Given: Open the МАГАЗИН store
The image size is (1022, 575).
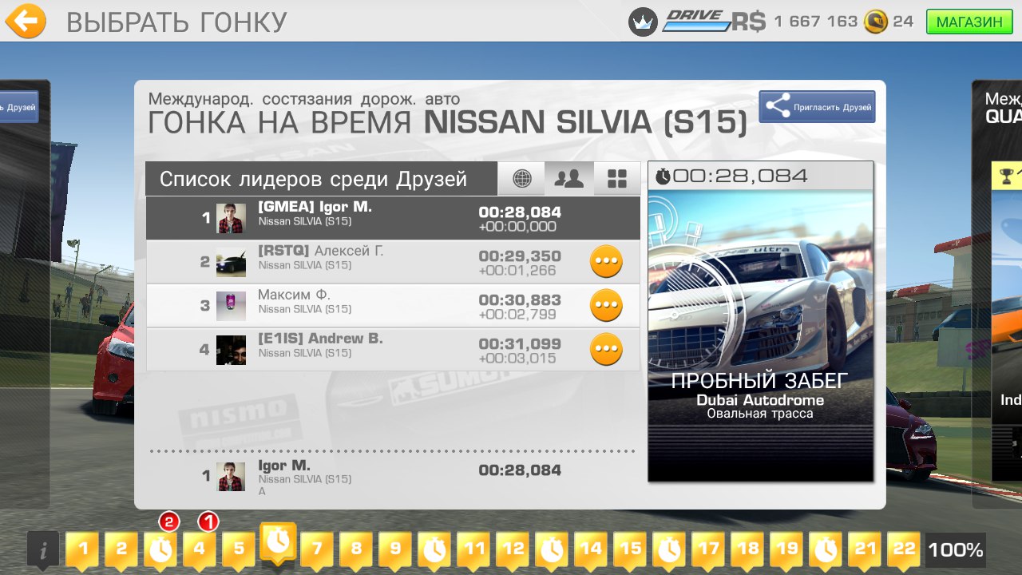Looking at the screenshot, I should coord(969,22).
